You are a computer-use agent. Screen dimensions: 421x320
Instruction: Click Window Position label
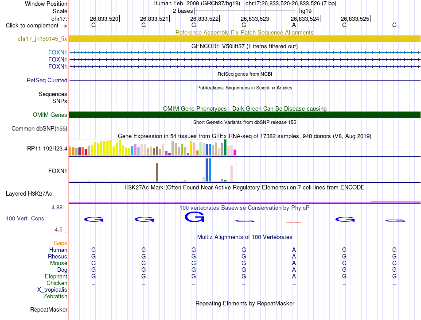pos(46,4)
